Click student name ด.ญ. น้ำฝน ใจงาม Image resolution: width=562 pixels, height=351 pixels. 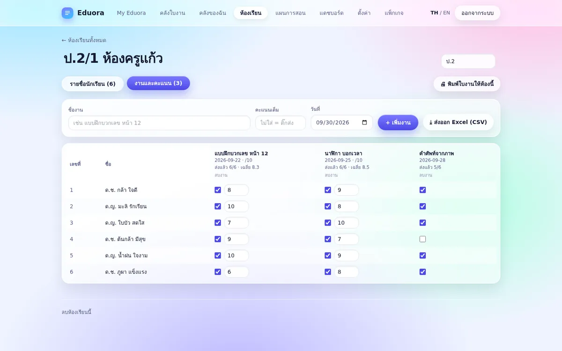coord(126,256)
